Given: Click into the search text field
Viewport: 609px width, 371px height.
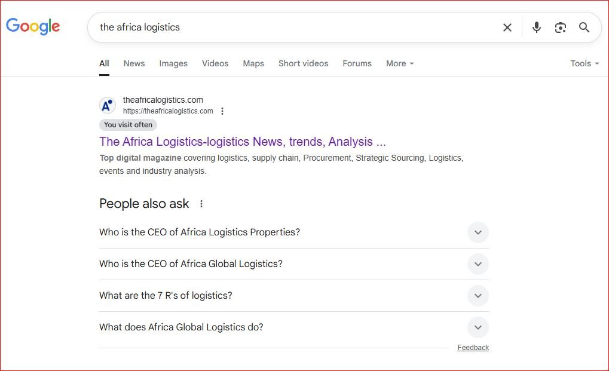Looking at the screenshot, I should (x=293, y=27).
